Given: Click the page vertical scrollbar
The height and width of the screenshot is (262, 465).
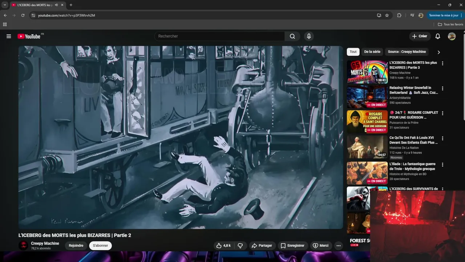Looking at the screenshot, I should [x=464, y=76].
